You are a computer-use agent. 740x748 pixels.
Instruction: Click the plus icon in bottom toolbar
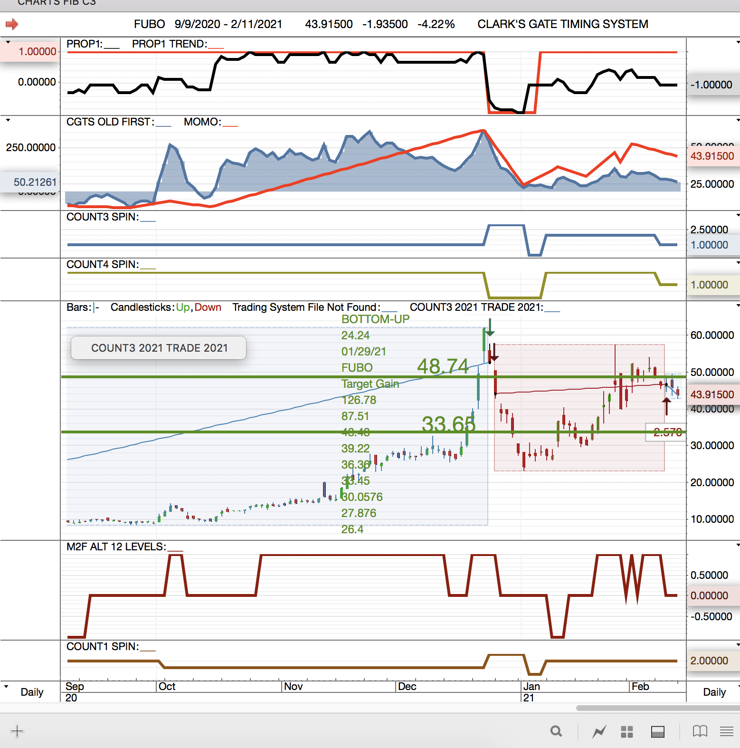point(17,731)
